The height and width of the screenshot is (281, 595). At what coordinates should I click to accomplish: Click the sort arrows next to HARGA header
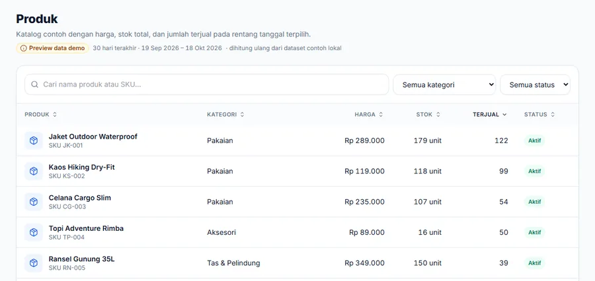[381, 114]
